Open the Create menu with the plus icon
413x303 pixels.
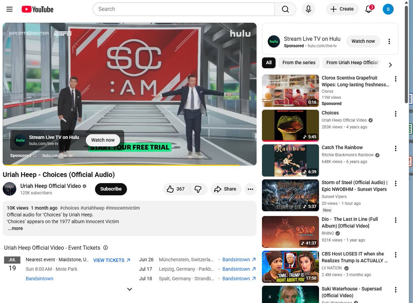tap(342, 9)
